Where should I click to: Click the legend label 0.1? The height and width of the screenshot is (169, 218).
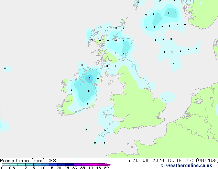[x=4, y=168]
